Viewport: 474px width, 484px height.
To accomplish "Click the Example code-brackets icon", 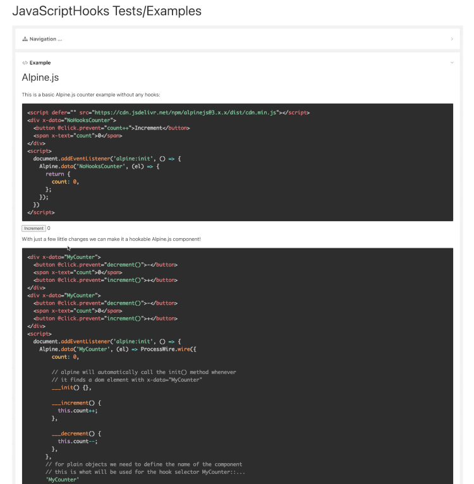I will click(x=25, y=63).
